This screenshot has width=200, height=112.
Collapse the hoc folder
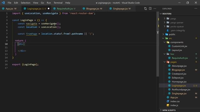(x=179, y=54)
